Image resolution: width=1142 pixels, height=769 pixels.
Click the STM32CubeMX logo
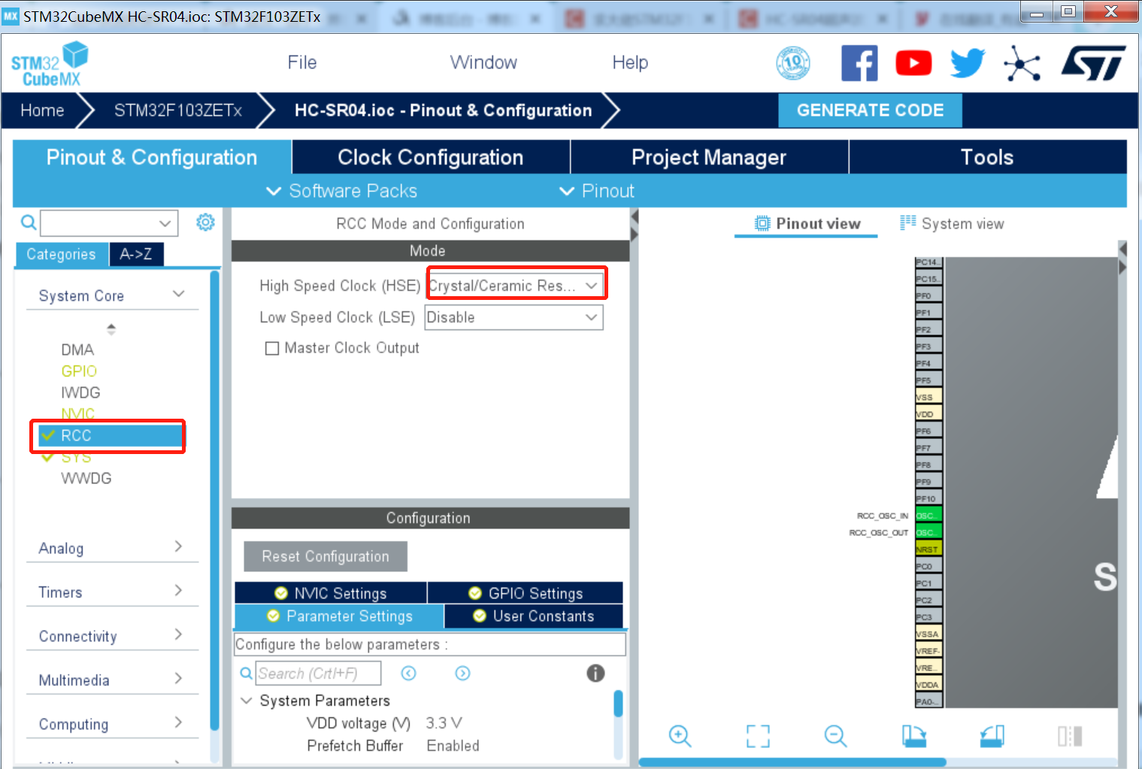click(x=50, y=64)
